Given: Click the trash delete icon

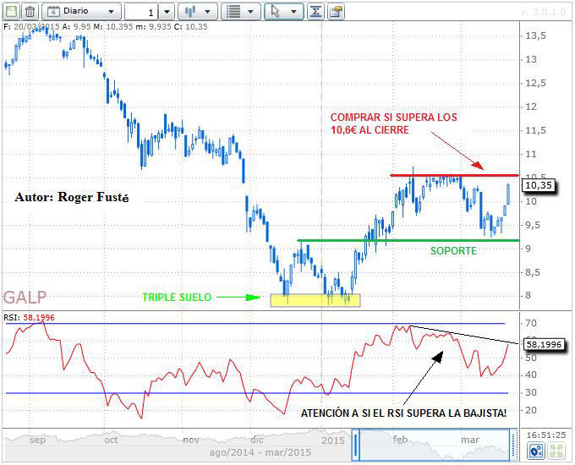Looking at the screenshot, I should (x=30, y=12).
